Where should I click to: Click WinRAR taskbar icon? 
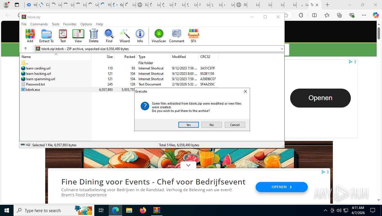click(156, 210)
